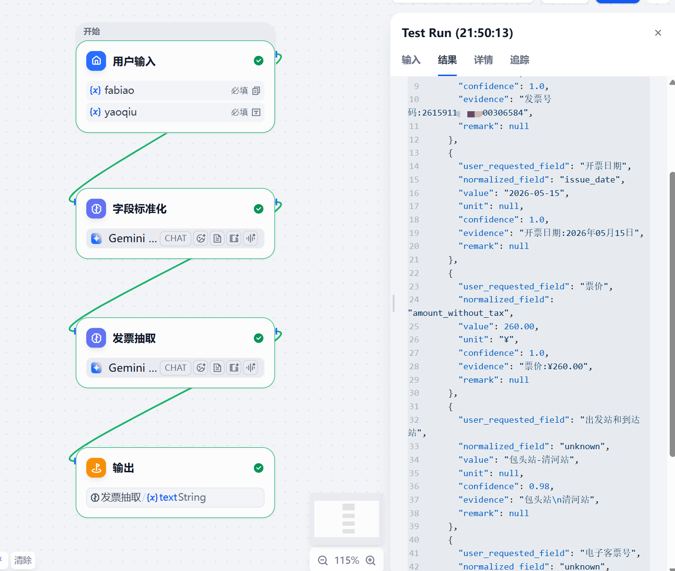Viewport: 675px width, 571px height.
Task: Open the 115% zoom level menu
Action: coord(347,560)
